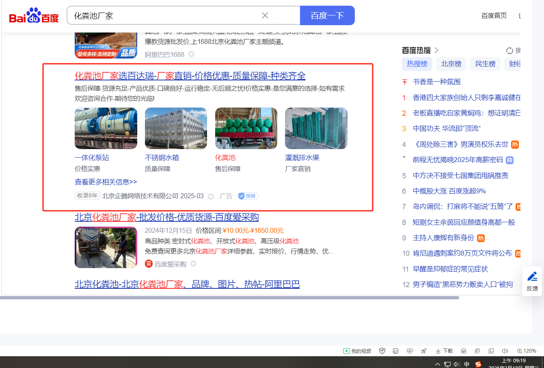Screen dimensions: 544x368
Task: Click the rocket speed-up icon
Action: (x=424, y=351)
